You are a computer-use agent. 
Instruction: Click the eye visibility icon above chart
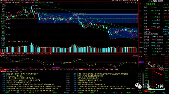[x=125, y=3]
